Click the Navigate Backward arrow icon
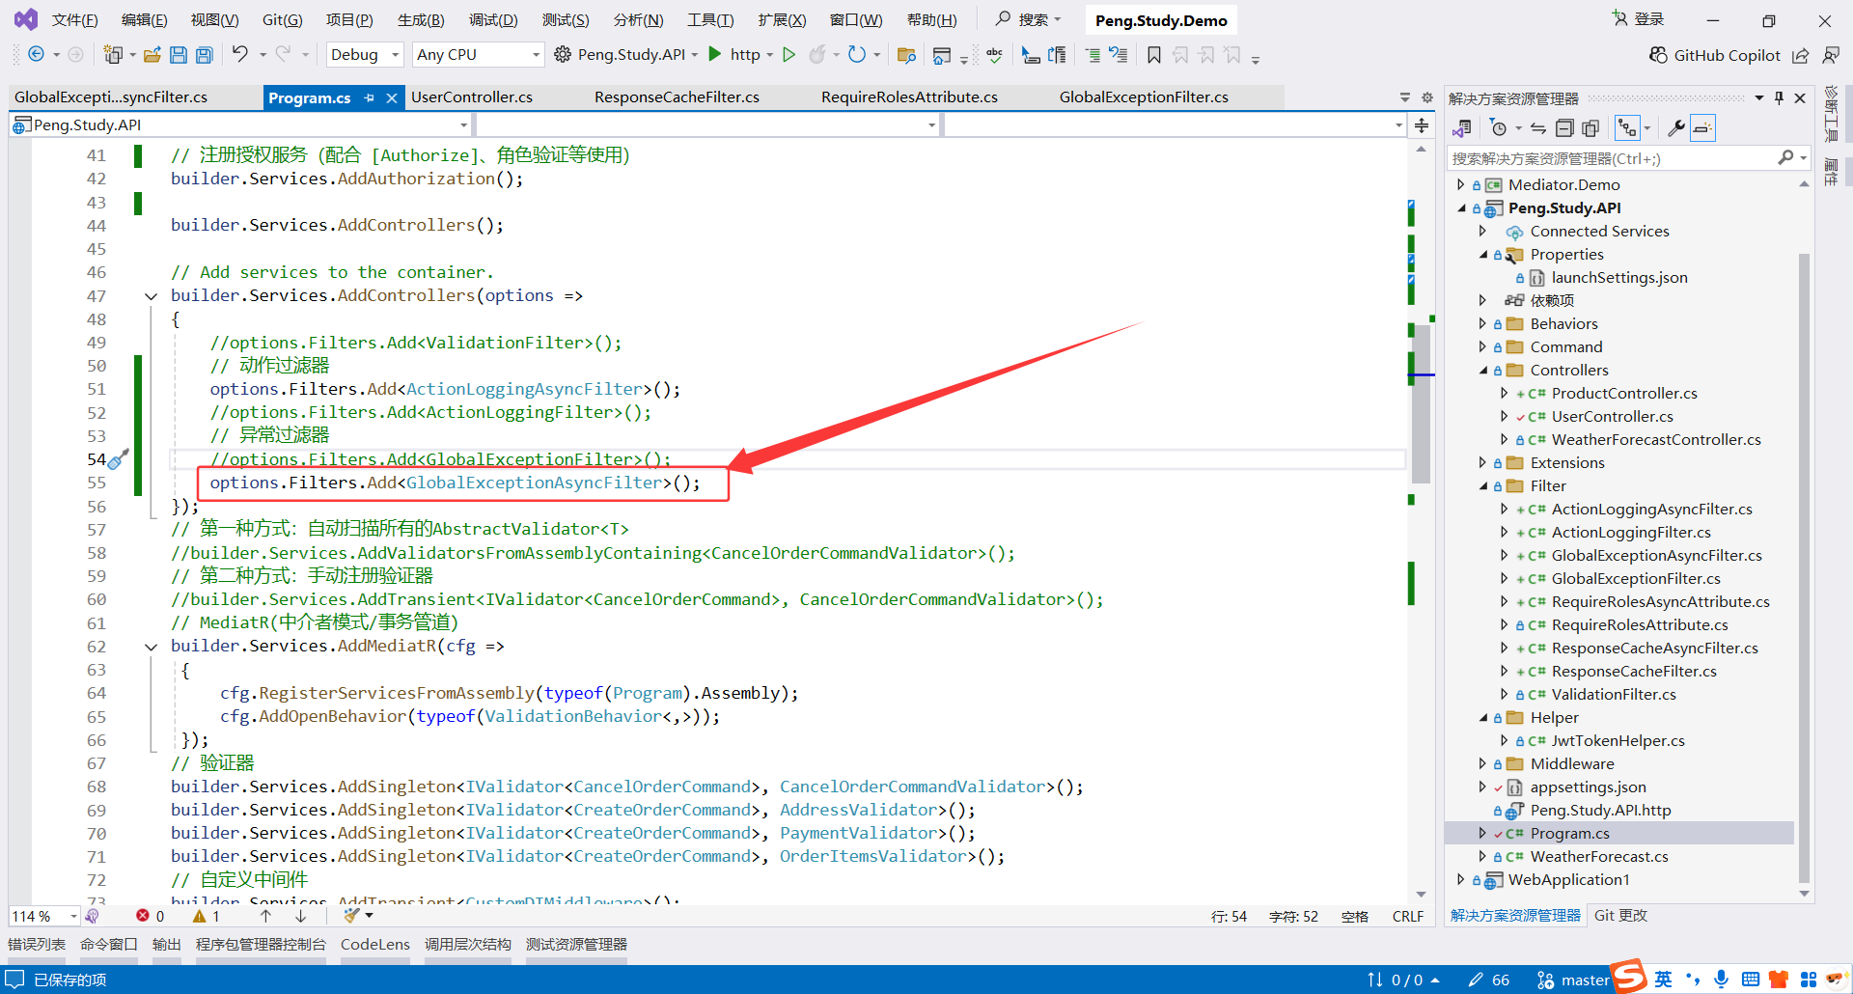1853x994 pixels. point(36,55)
